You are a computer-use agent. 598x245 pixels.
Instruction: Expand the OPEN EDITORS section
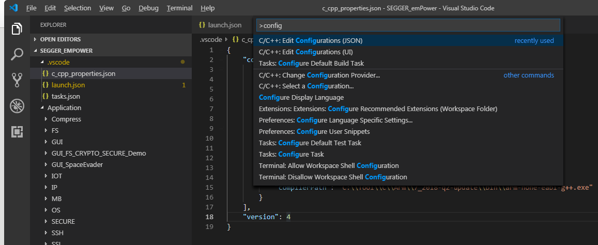tap(111, 39)
